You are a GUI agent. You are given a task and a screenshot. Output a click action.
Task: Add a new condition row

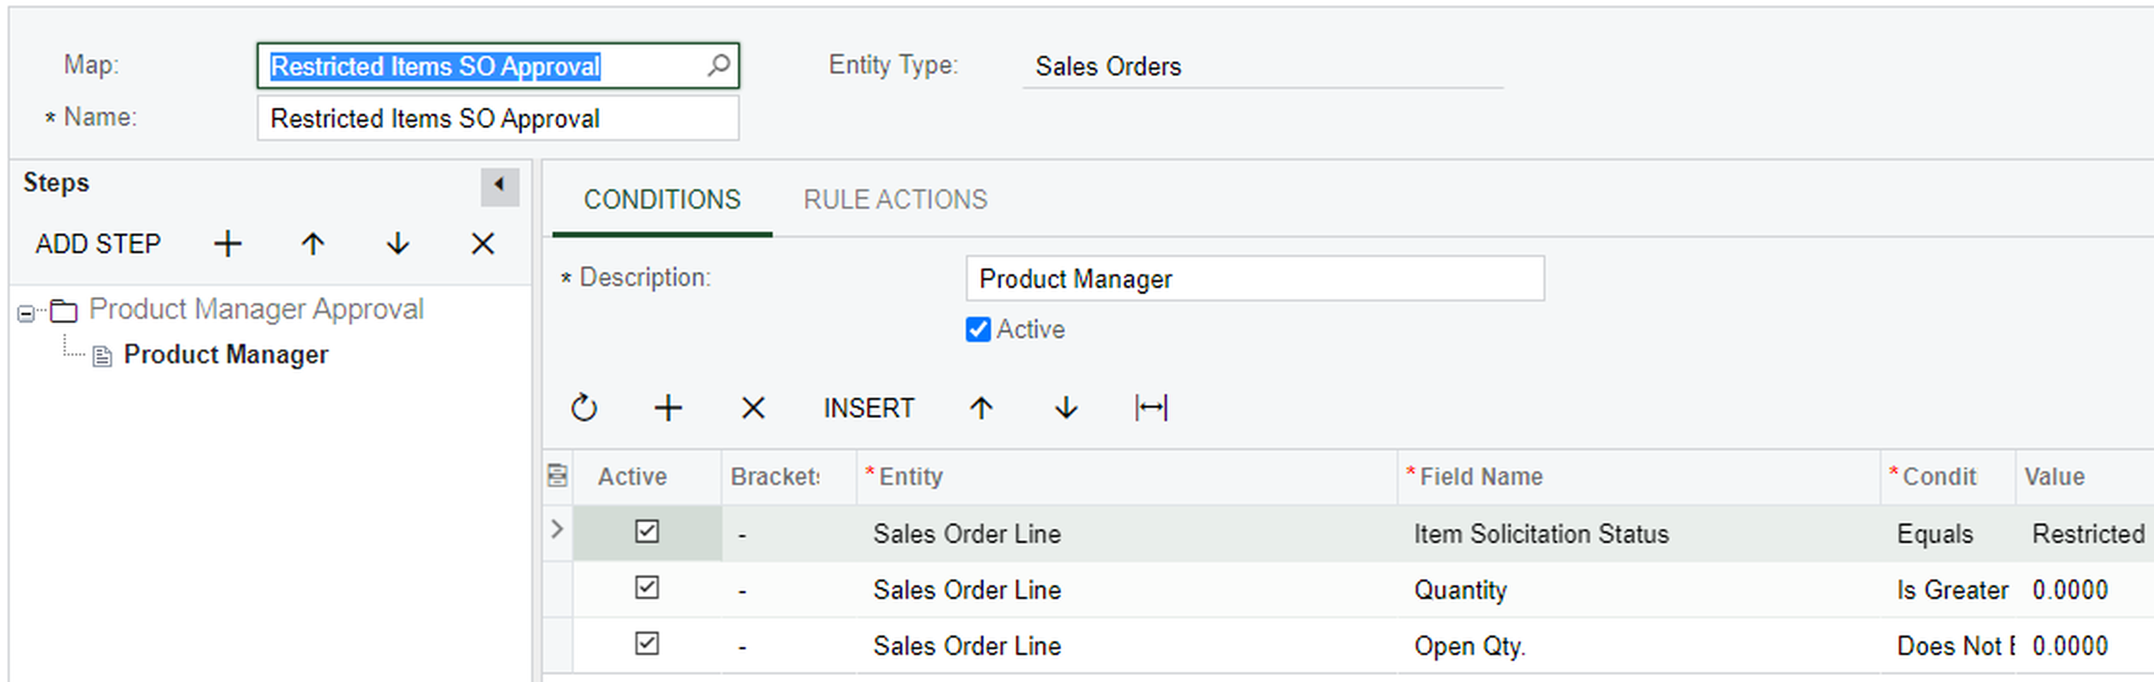coord(668,408)
